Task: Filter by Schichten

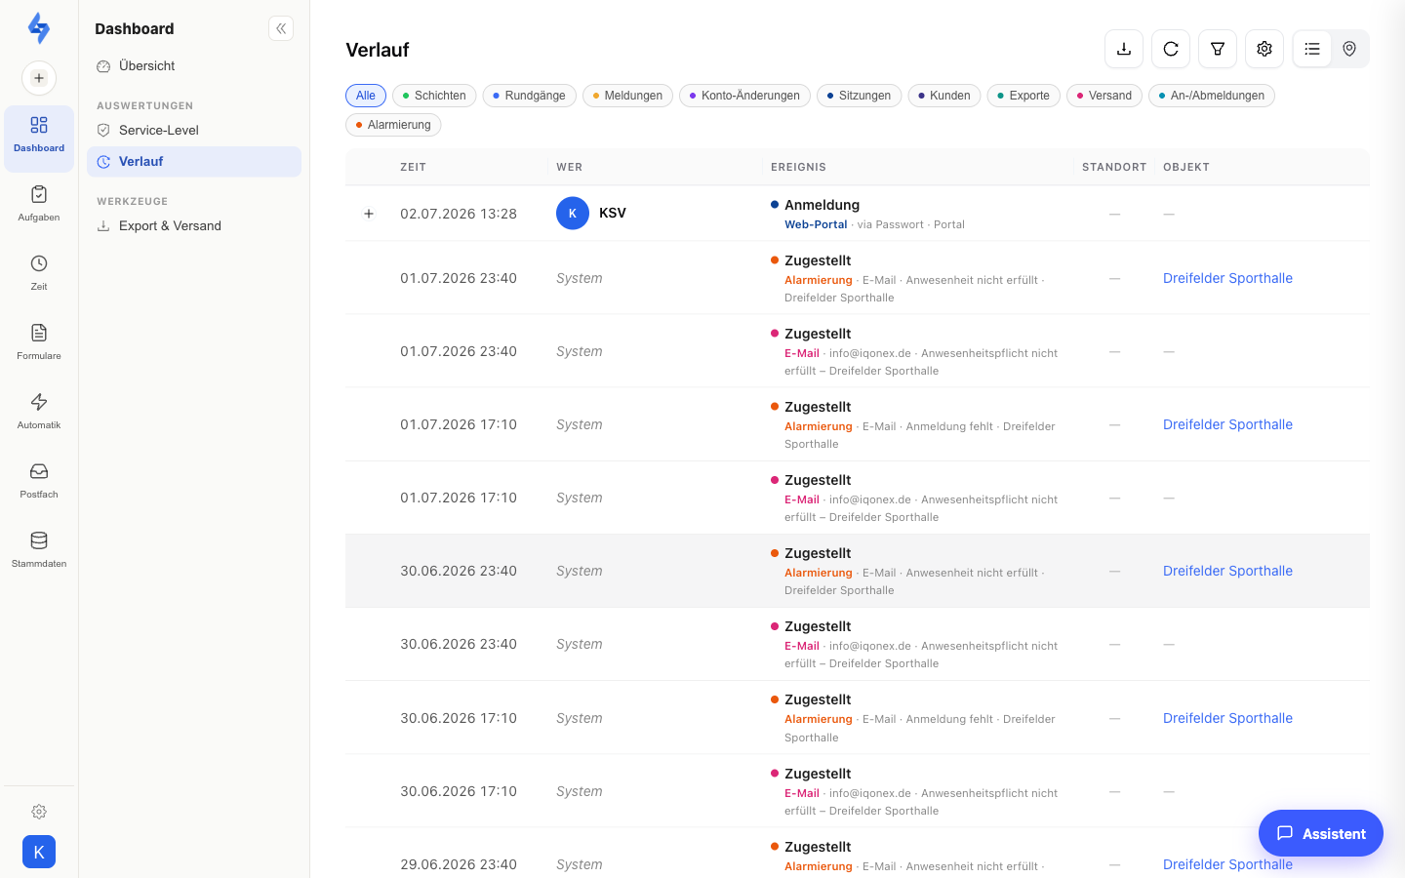Action: (434, 96)
